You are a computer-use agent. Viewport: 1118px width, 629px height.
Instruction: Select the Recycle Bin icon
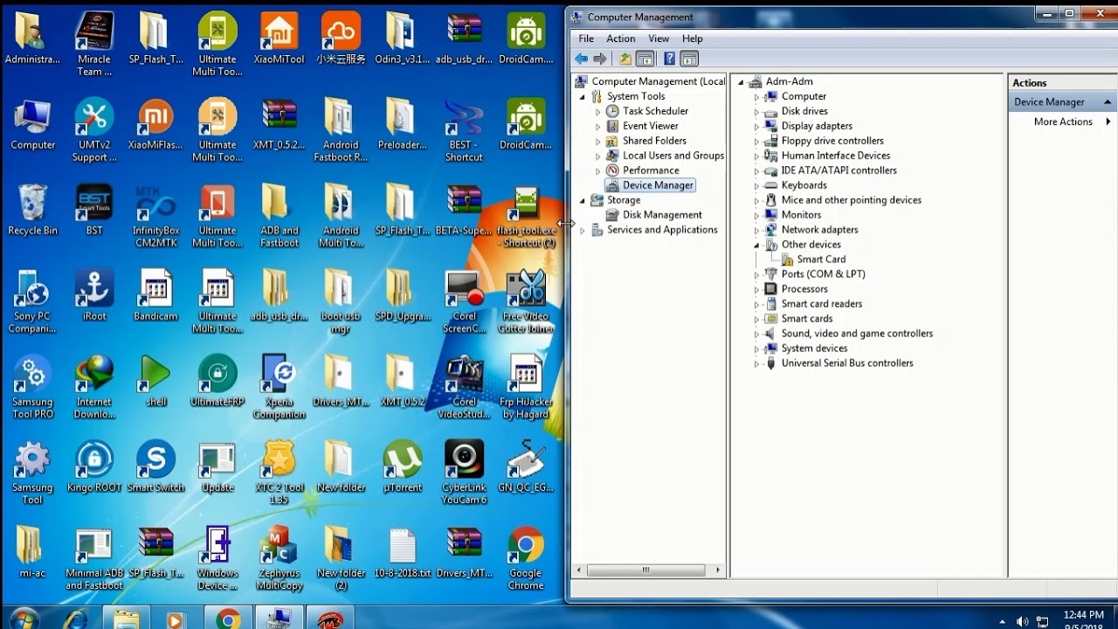pyautogui.click(x=32, y=210)
